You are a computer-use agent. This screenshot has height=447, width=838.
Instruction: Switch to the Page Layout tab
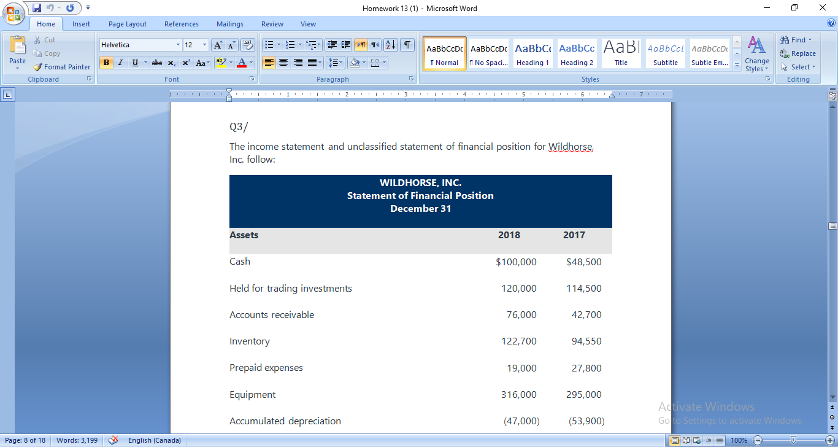(x=127, y=23)
